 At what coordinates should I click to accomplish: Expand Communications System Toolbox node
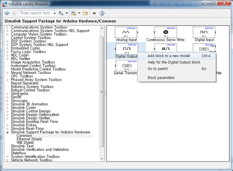tap(7, 27)
